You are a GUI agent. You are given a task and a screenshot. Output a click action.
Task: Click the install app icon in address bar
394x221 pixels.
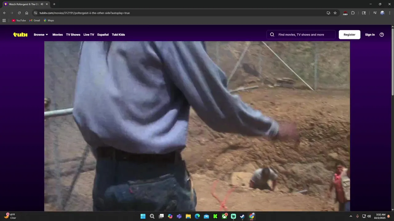pos(328,13)
